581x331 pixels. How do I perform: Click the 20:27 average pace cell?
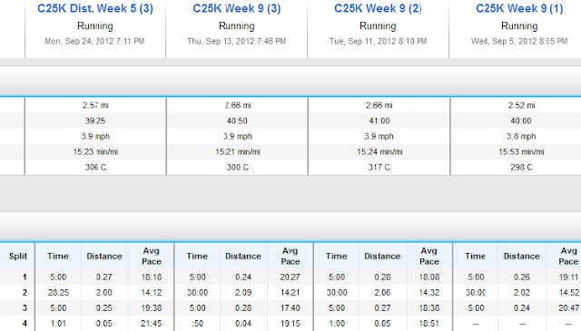click(x=290, y=277)
